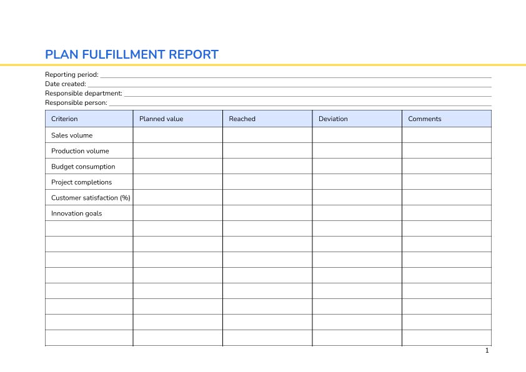This screenshot has width=526, height=372.
Task: Select the Planned value column header
Action: point(161,119)
